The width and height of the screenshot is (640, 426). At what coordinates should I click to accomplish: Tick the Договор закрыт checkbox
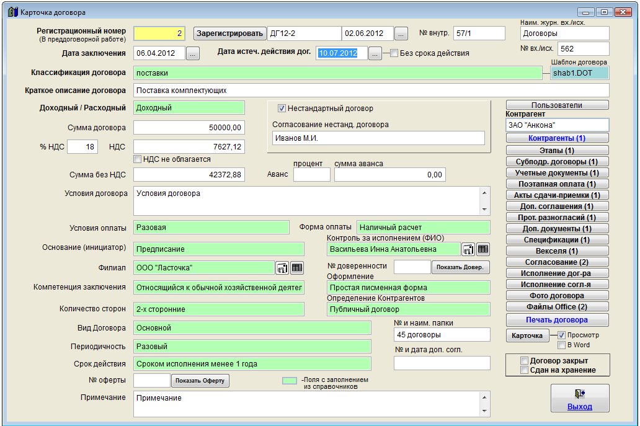pos(525,361)
